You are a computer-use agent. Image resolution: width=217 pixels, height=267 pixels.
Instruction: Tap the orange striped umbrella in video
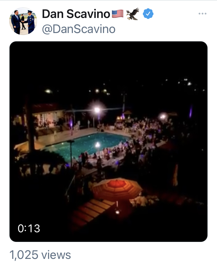pyautogui.click(x=117, y=189)
